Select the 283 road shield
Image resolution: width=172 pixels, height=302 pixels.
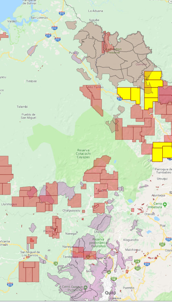137,268
